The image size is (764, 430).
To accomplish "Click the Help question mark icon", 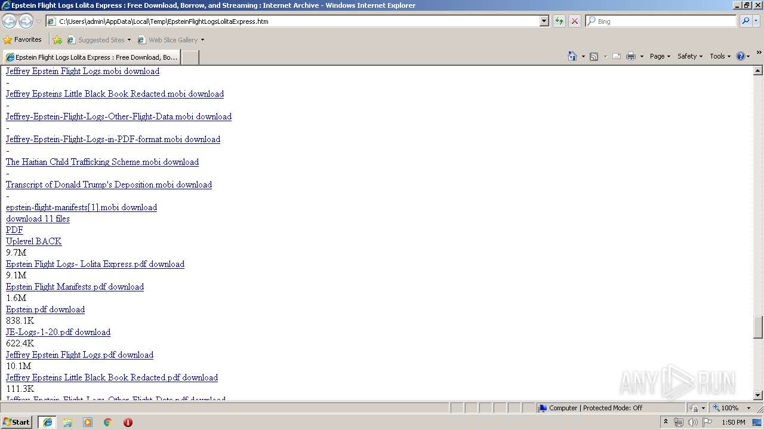I will click(741, 56).
